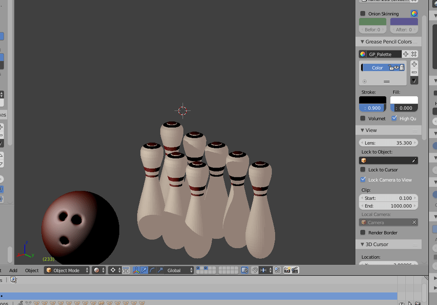Viewport: 437px width, 305px height.
Task: Click the black Stroke color swatch
Action: tap(372, 100)
